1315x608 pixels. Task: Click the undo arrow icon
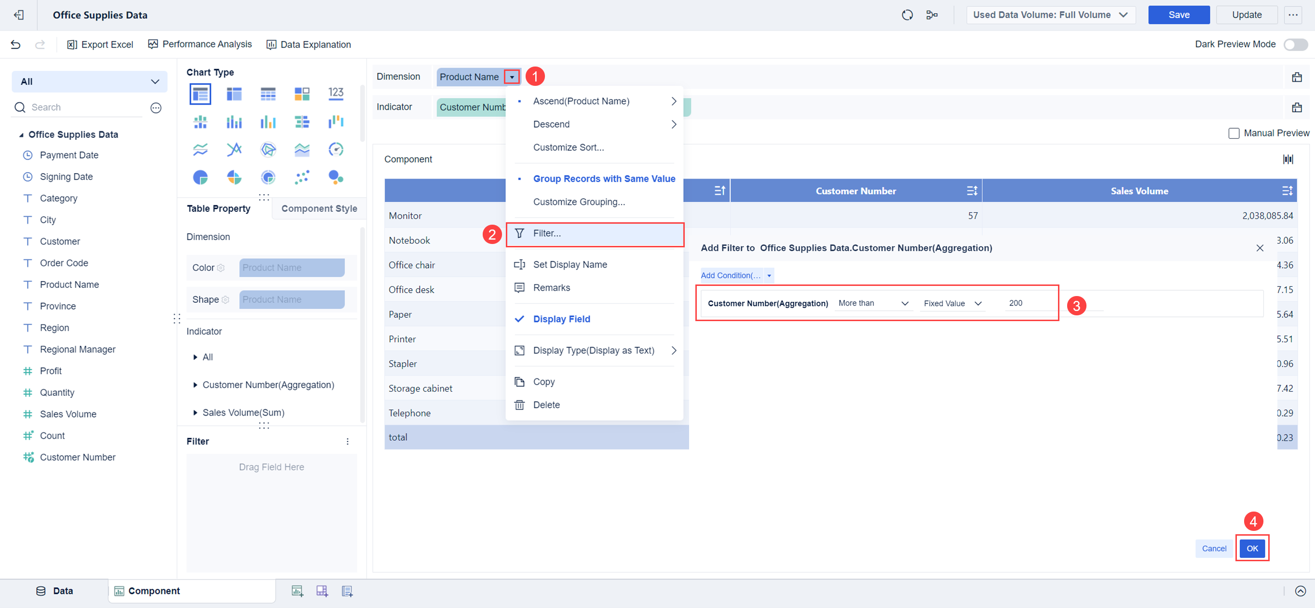pos(16,44)
